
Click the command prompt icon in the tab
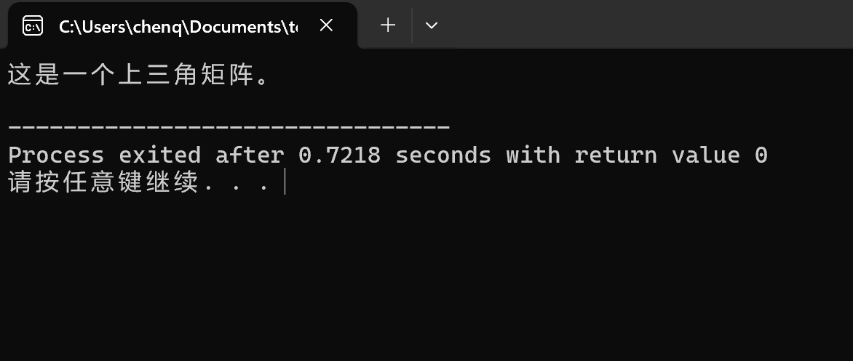[33, 25]
